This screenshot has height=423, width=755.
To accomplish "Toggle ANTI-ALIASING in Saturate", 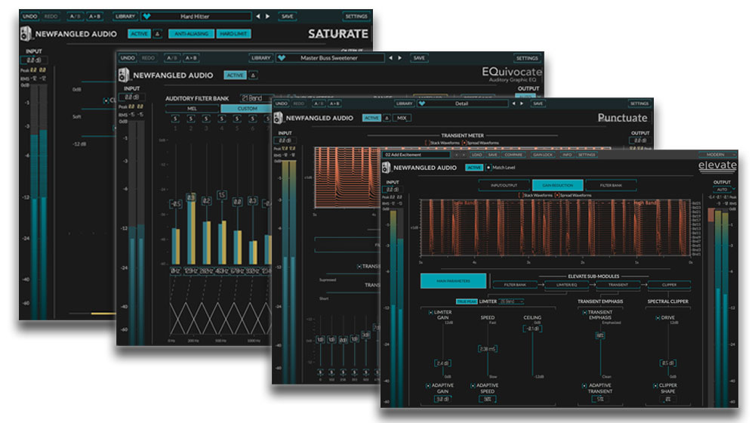I will pyautogui.click(x=191, y=34).
